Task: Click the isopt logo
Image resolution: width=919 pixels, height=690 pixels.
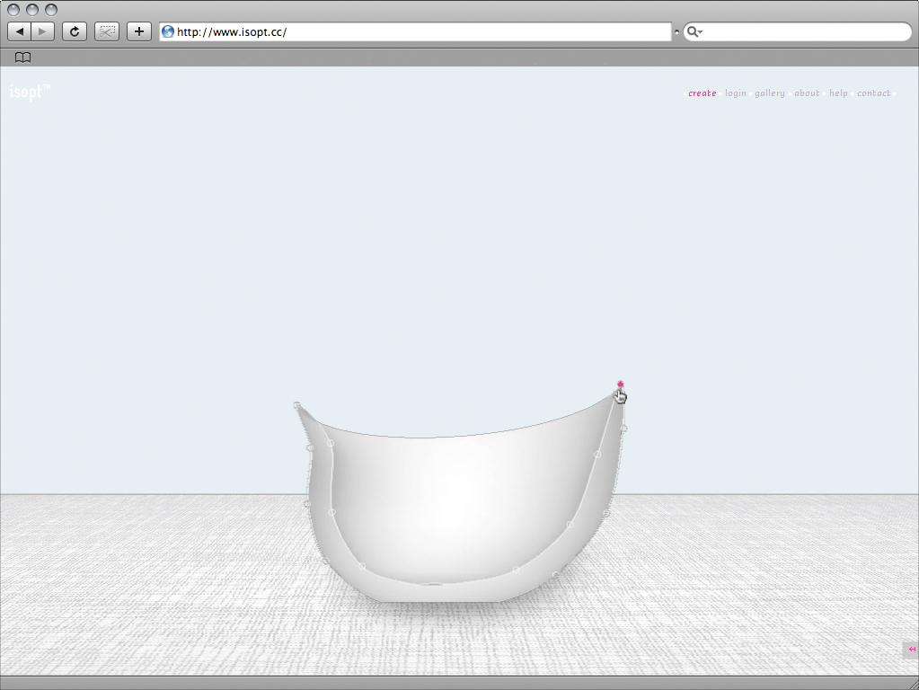Action: [30, 92]
